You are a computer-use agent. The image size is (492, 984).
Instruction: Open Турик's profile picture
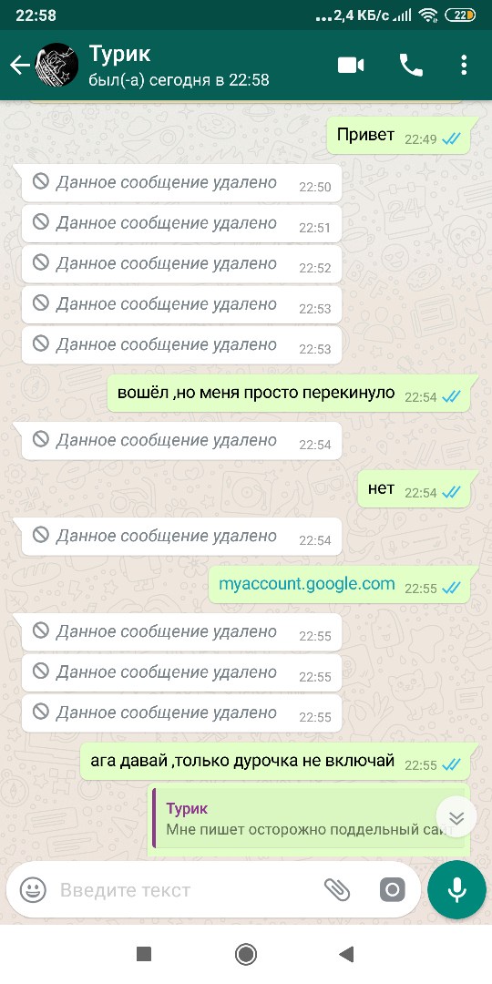pos(56,65)
